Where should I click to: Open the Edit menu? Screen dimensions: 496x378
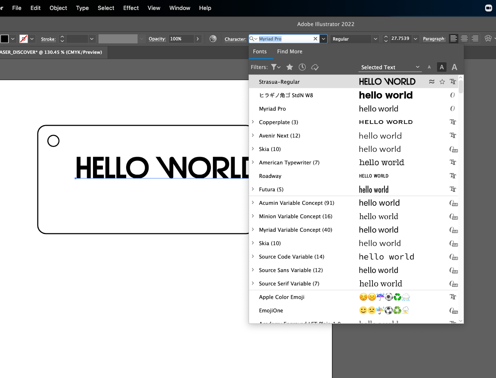point(35,8)
